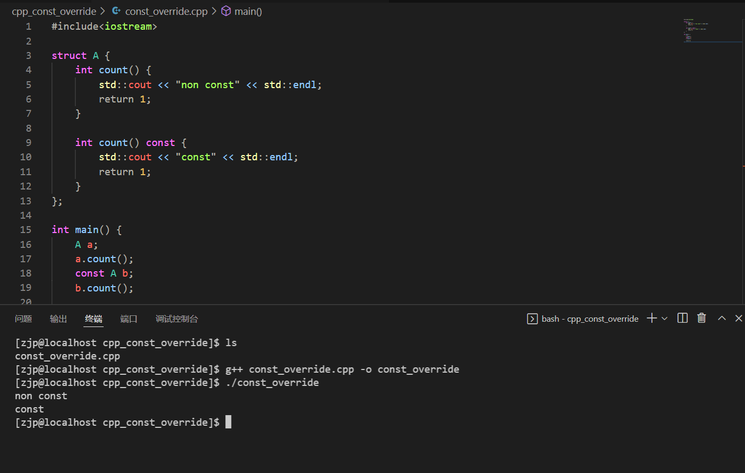745x473 pixels.
Task: Click "const A b;" on line 18
Action: point(104,273)
